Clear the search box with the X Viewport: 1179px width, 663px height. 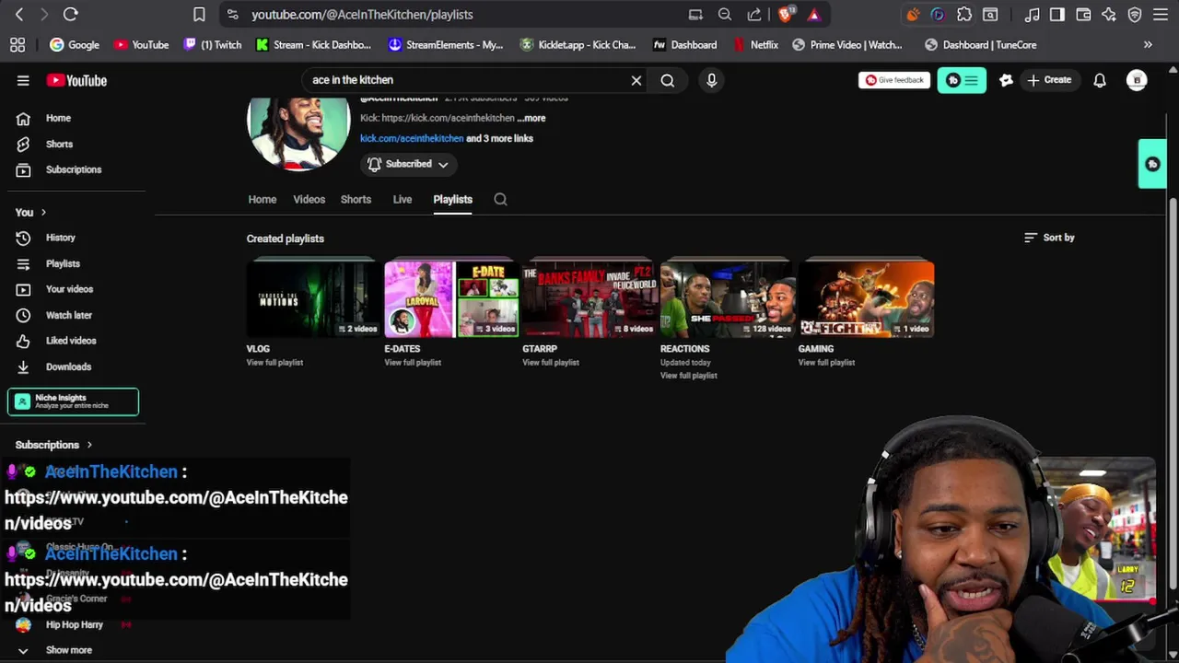coord(636,80)
